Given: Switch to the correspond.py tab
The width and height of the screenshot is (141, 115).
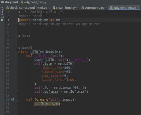Looking at the screenshot, I should click(x=93, y=8).
